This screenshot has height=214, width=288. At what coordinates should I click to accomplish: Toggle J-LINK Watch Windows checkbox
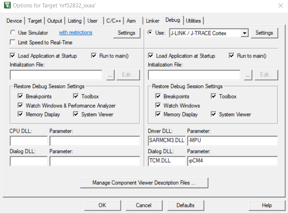tap(158, 105)
